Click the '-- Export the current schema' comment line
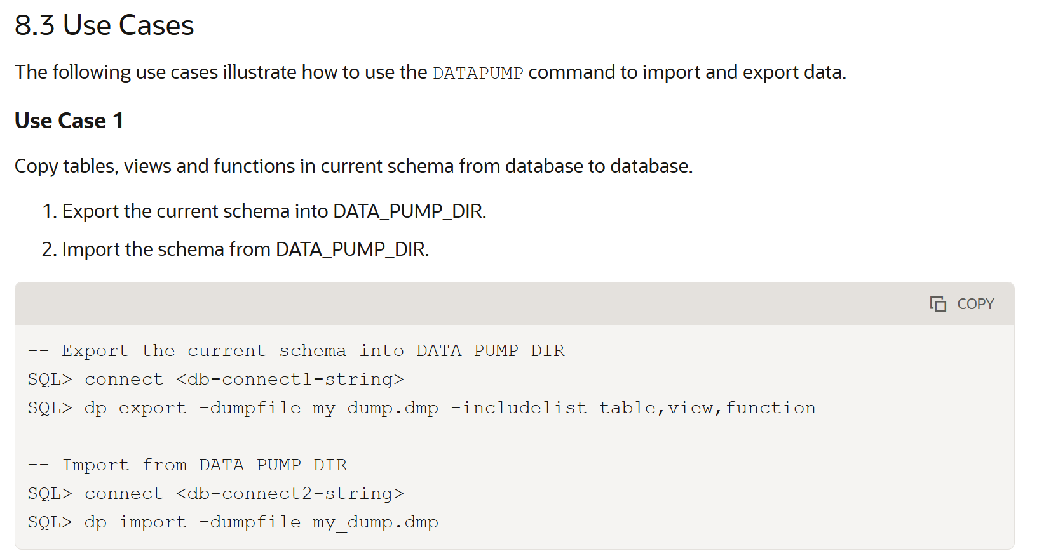1058x556 pixels. pyautogui.click(x=296, y=350)
